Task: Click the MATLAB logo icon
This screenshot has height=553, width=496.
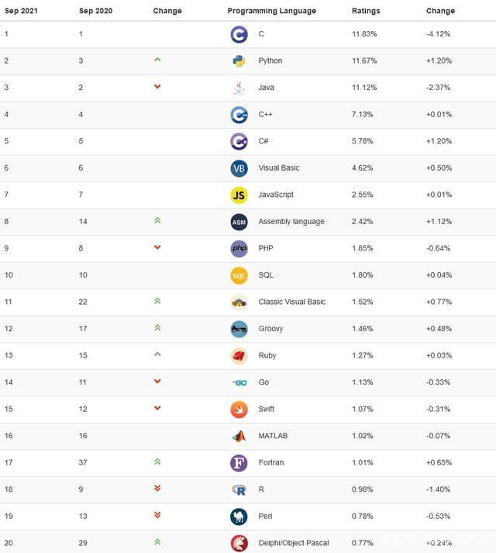Action: [x=239, y=436]
